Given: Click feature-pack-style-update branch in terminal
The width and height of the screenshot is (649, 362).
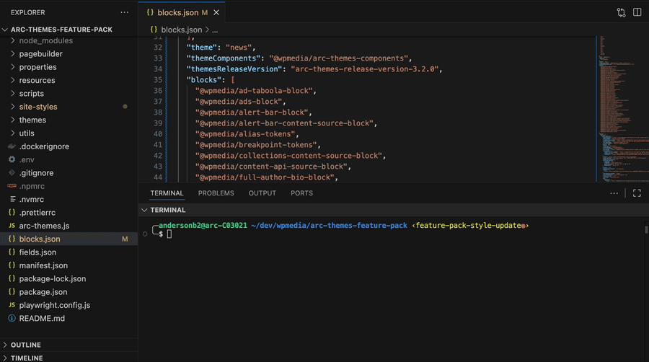Looking at the screenshot, I should coord(468,226).
